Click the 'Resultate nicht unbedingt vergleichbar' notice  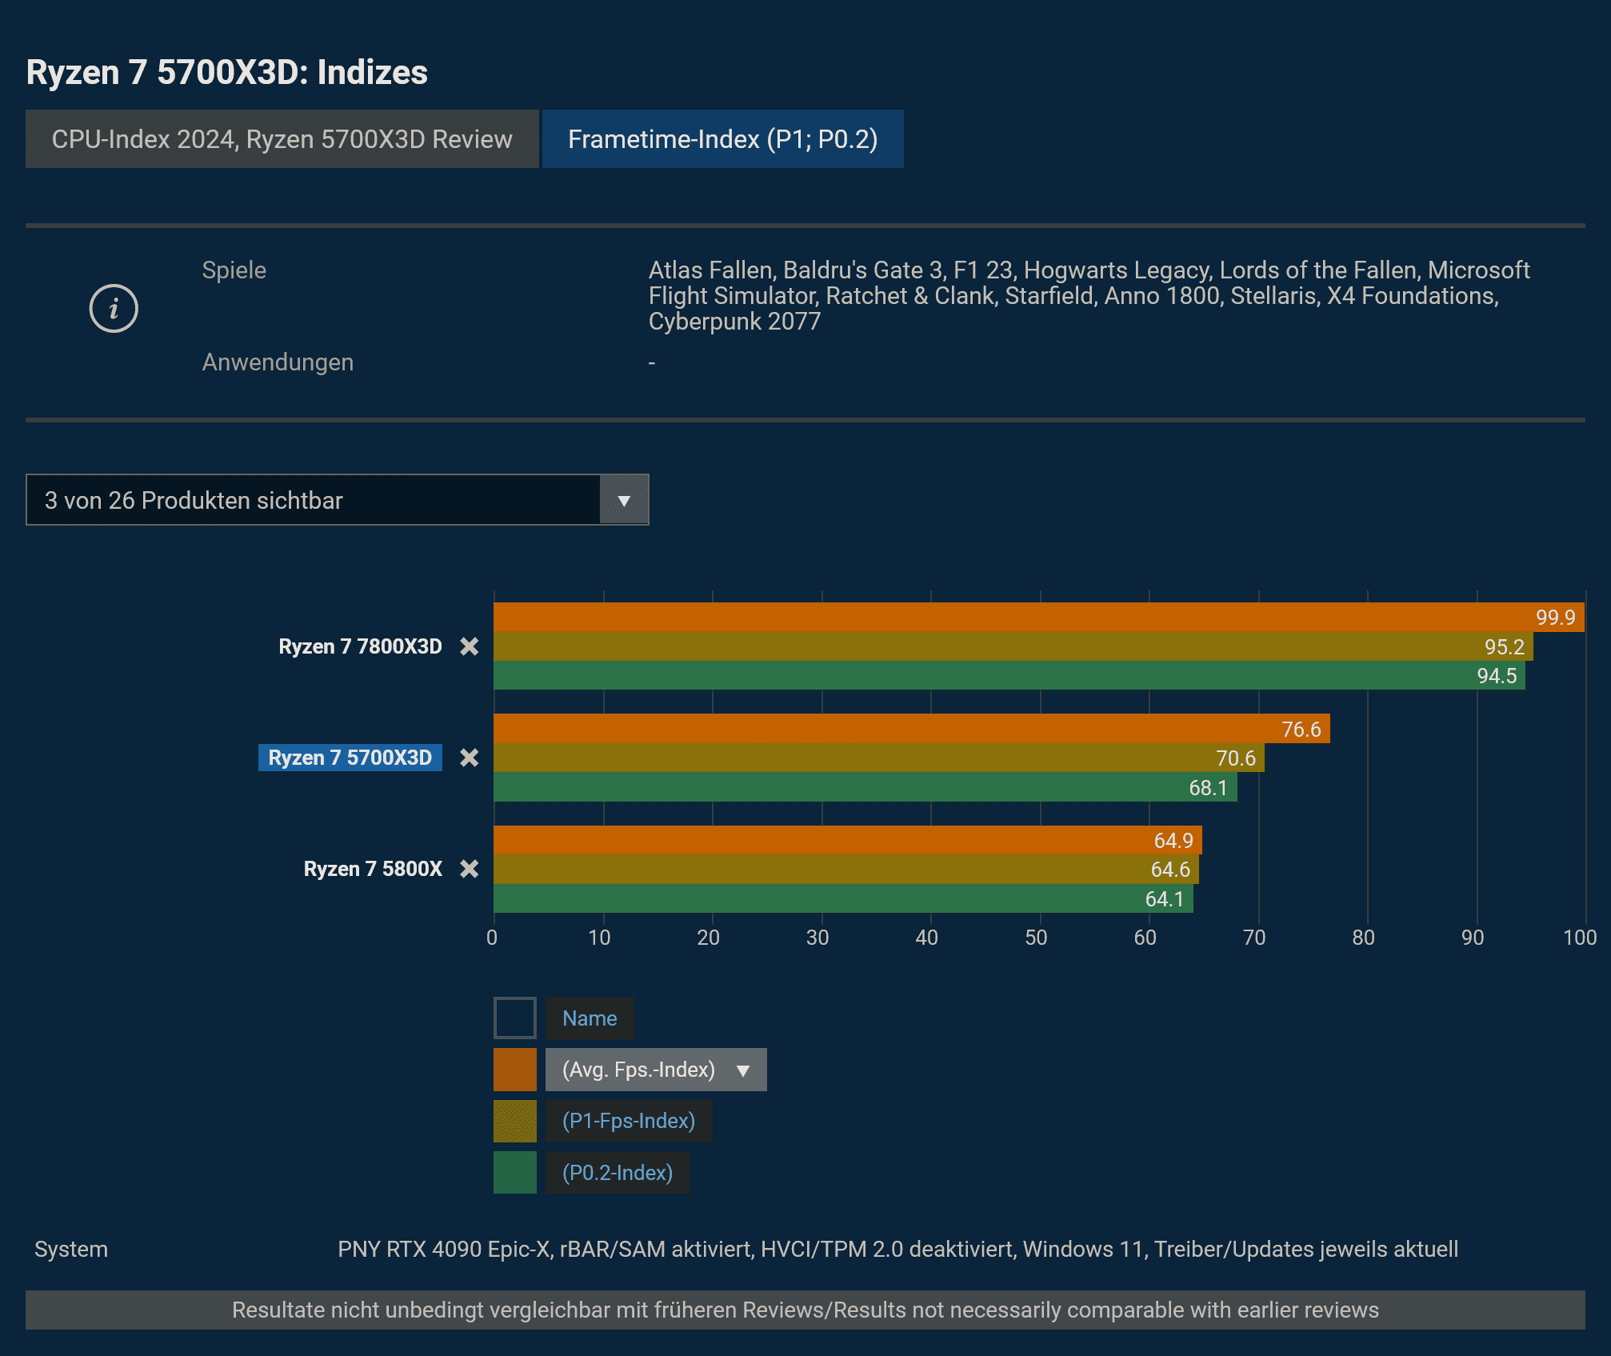(x=805, y=1310)
